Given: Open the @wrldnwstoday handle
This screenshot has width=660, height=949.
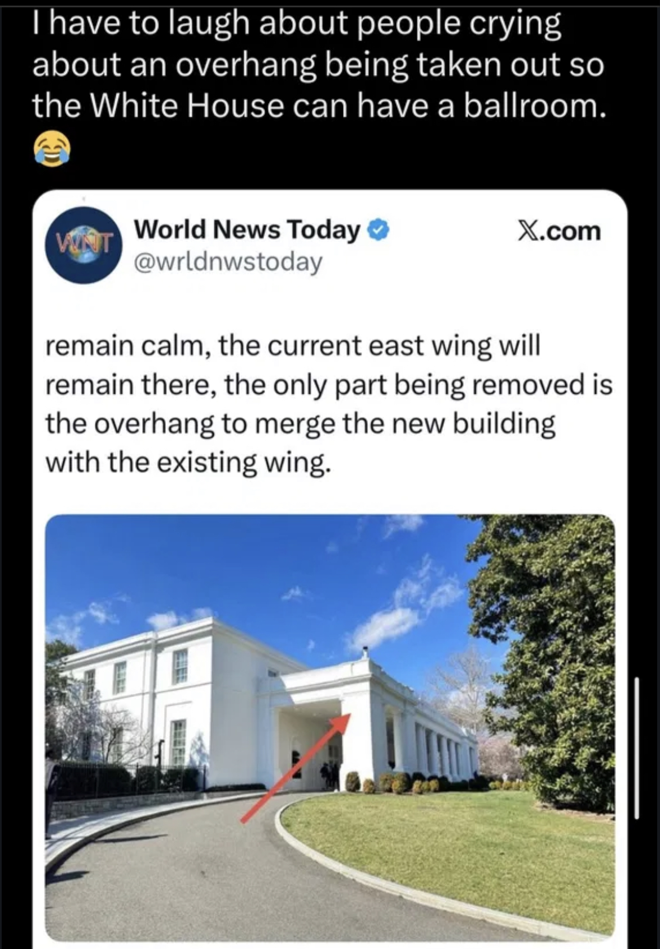Looking at the screenshot, I should [228, 261].
